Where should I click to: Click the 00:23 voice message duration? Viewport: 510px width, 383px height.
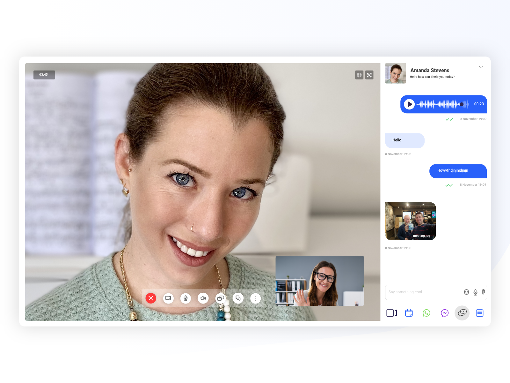click(479, 104)
